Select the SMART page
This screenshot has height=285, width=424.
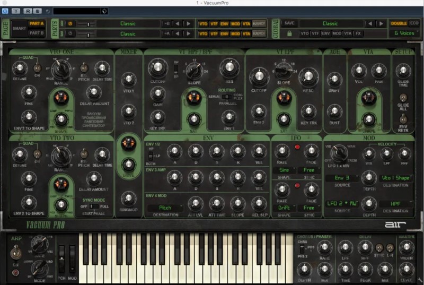pos(20,28)
